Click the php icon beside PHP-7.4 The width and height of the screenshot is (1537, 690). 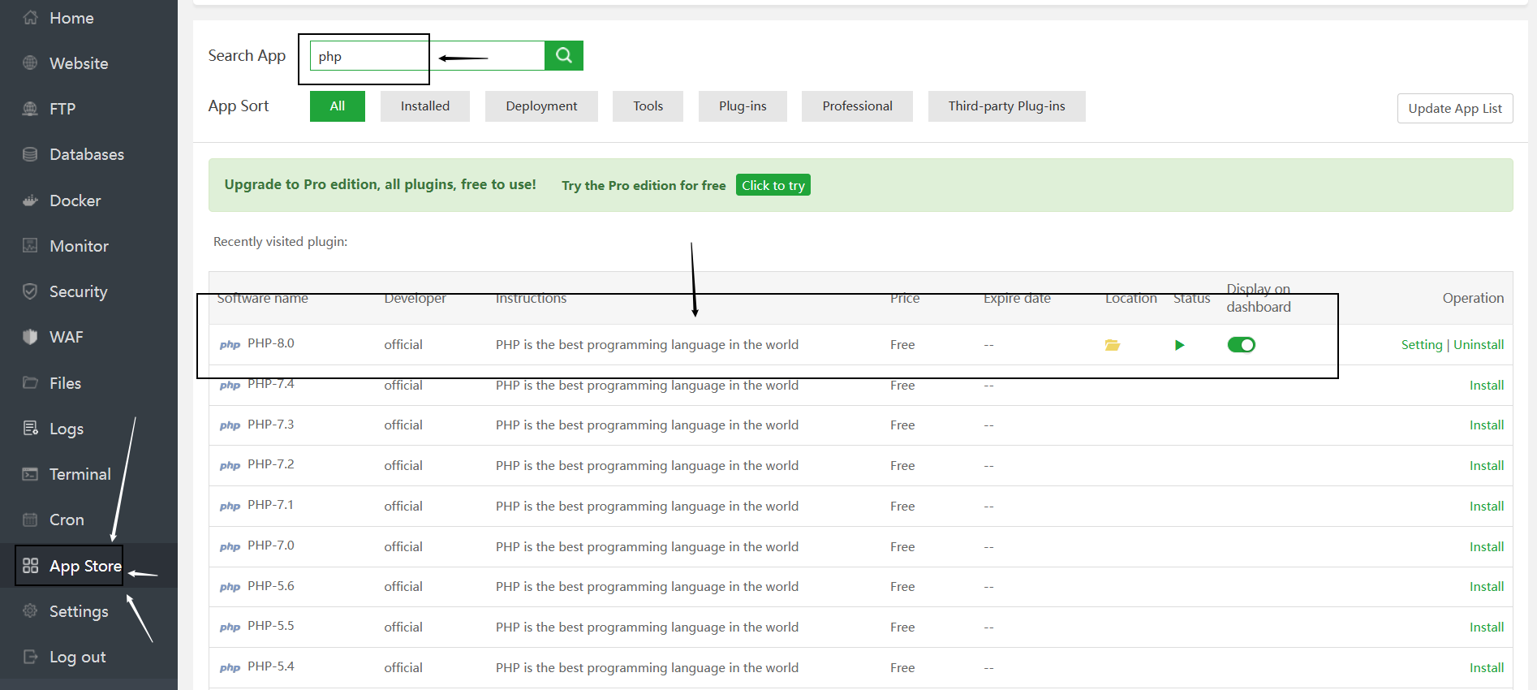click(x=230, y=385)
